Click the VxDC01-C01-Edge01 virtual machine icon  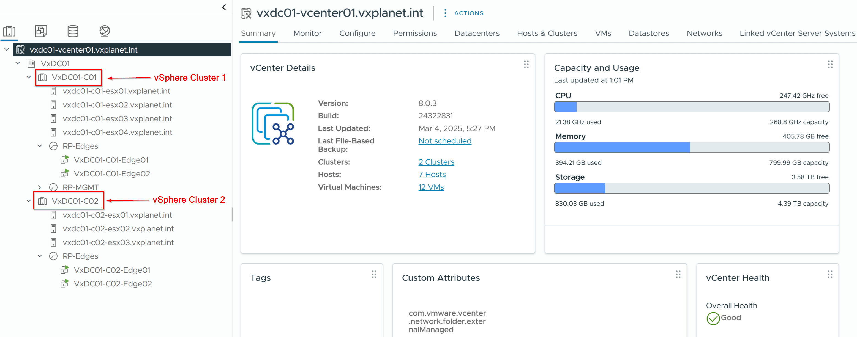(x=65, y=160)
